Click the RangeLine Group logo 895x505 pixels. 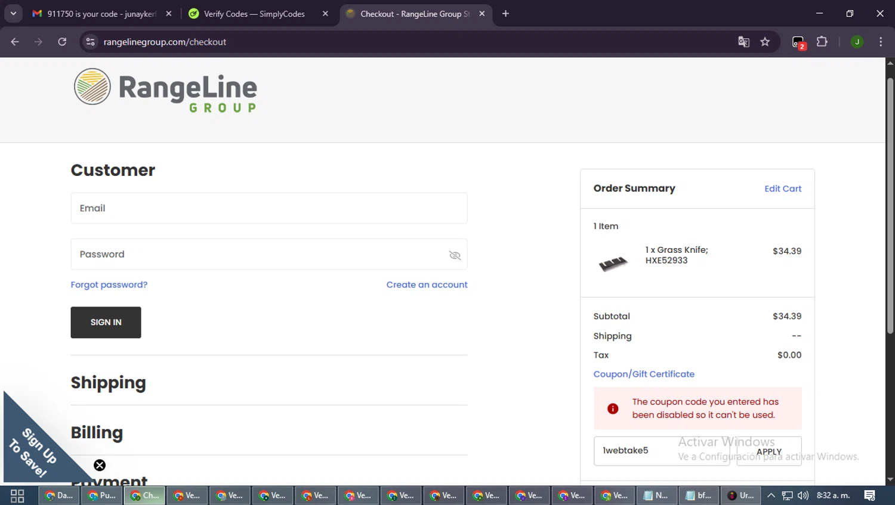pos(165,90)
